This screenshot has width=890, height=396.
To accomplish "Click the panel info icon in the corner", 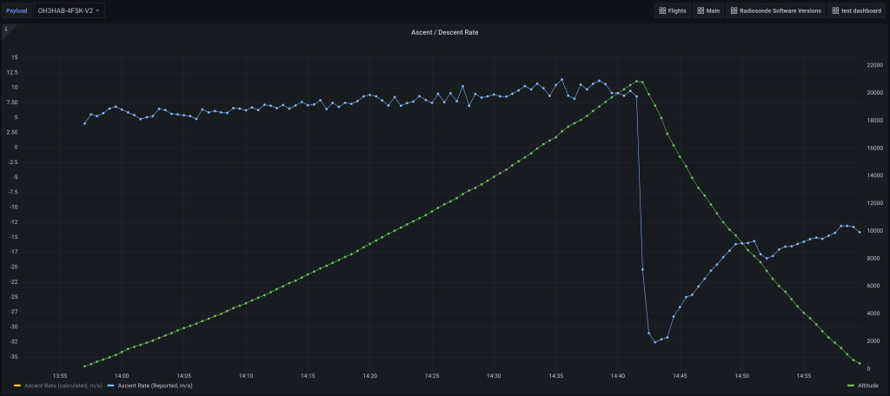I will tap(6, 29).
